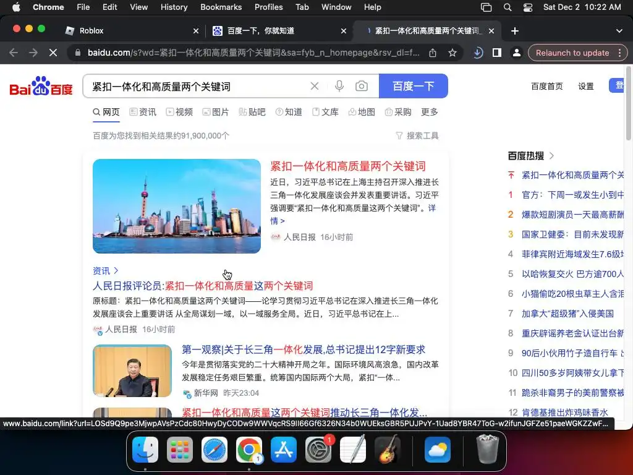633x475 pixels.
Task: Open the tab search dropdown chevron
Action: point(619,31)
